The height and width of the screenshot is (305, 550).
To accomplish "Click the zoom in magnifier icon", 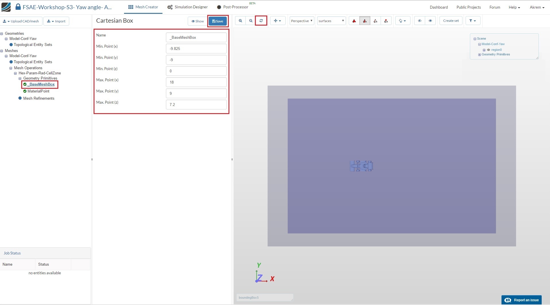I will [240, 21].
